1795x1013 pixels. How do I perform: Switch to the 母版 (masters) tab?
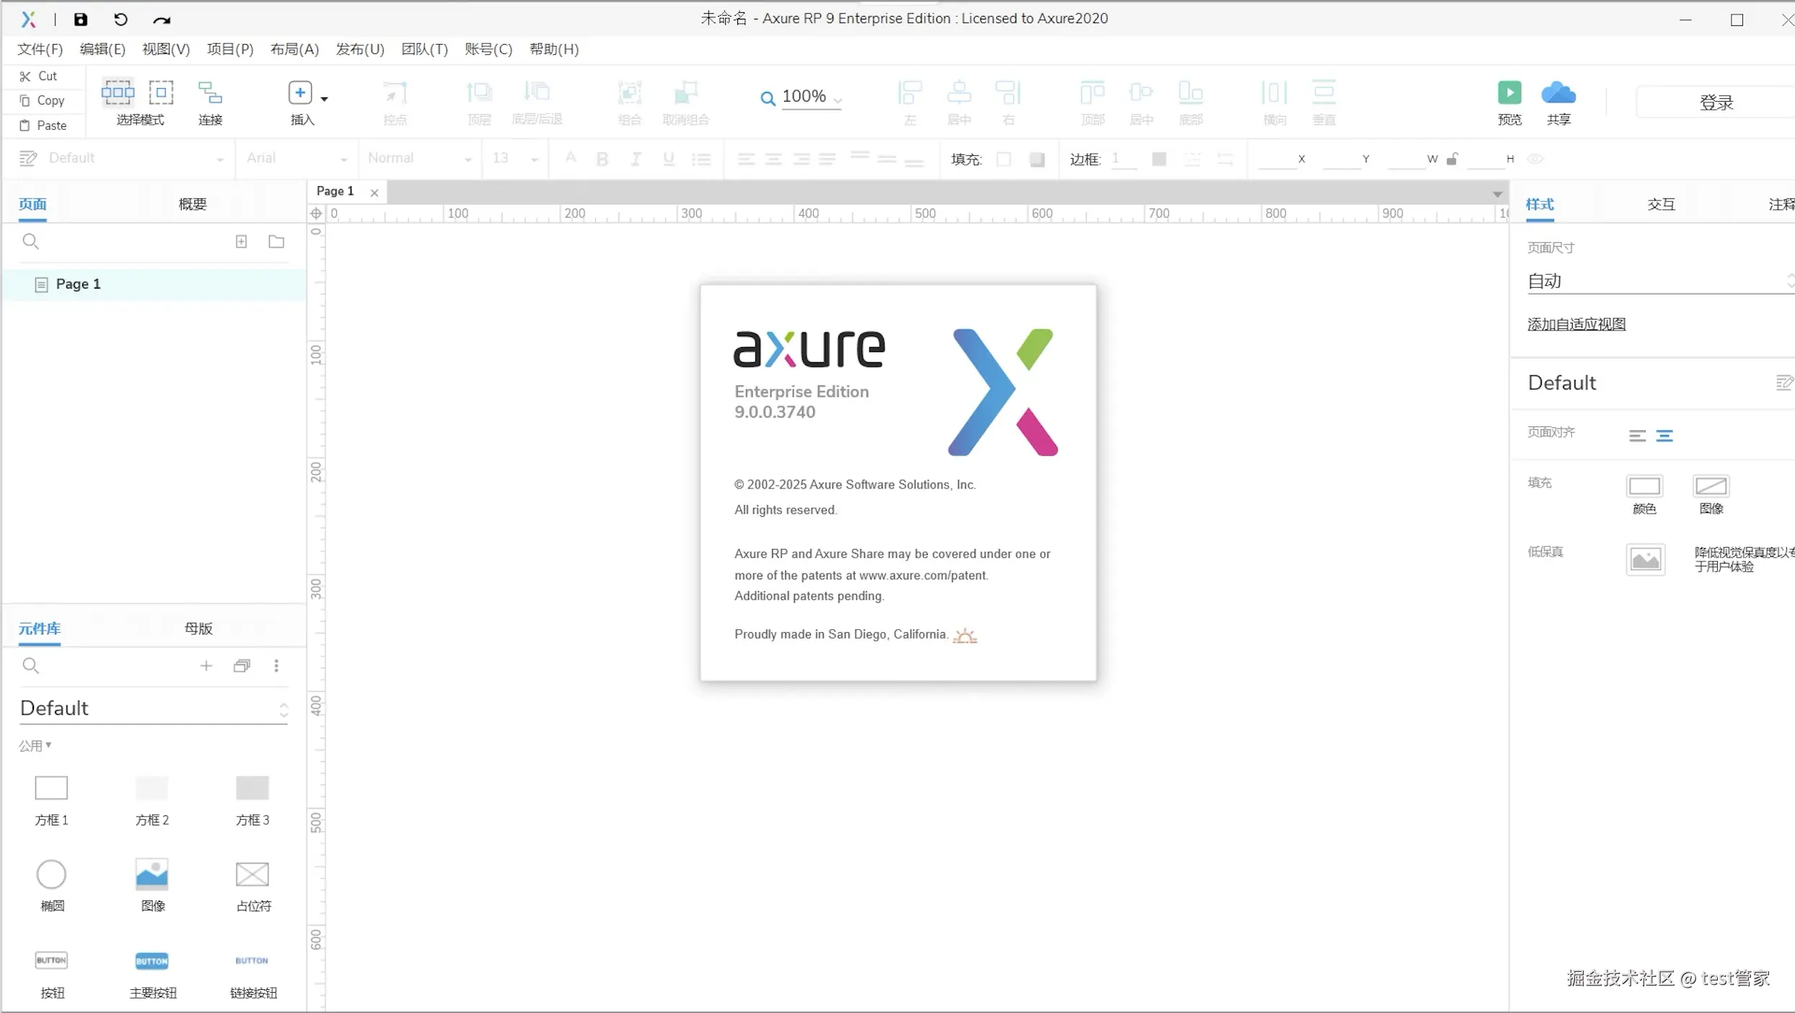click(x=198, y=628)
